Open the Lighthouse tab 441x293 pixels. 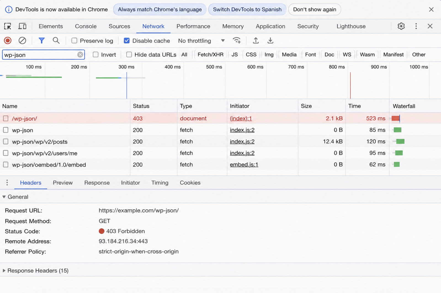click(351, 26)
